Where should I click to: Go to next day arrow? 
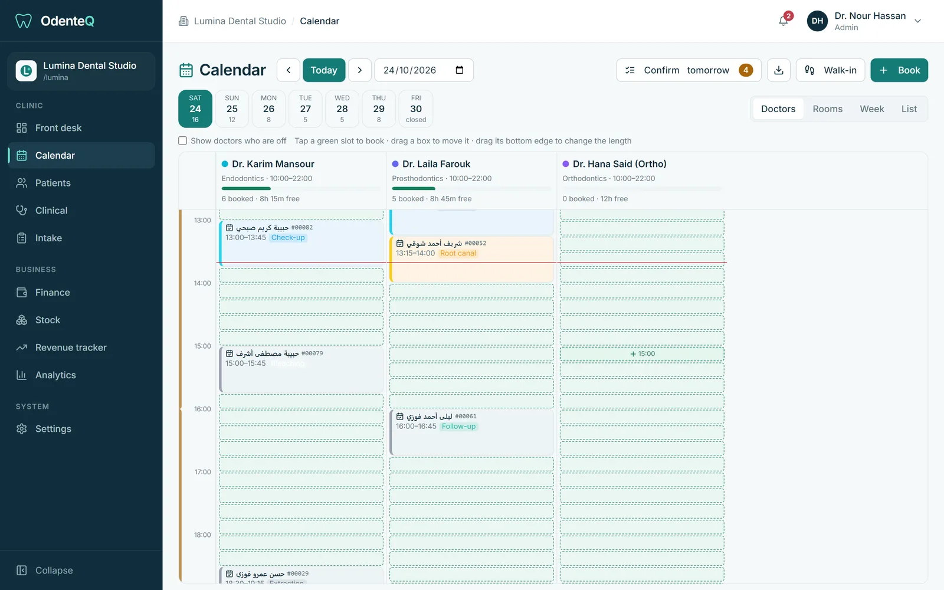(360, 70)
